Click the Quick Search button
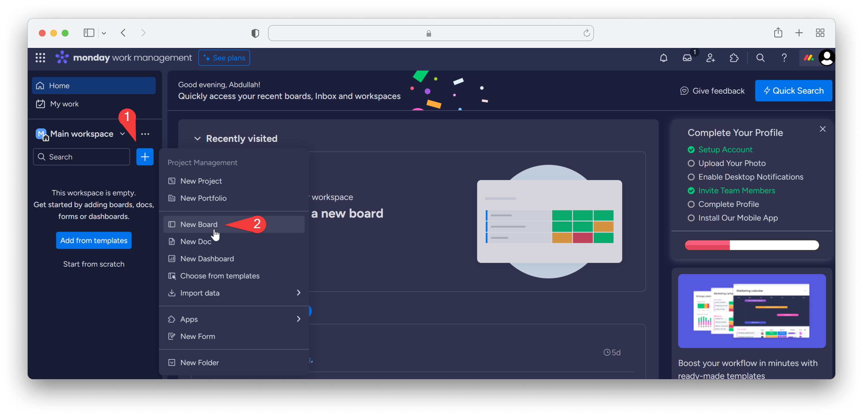Image resolution: width=863 pixels, height=416 pixels. pos(793,90)
